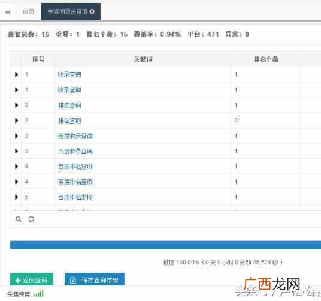Click the 采集速度 signal bars icon
The height and width of the screenshot is (301, 321).
click(x=39, y=294)
